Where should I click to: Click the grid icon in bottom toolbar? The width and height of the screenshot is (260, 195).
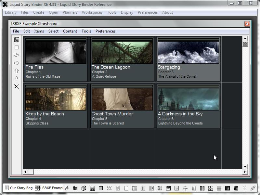(x=75, y=188)
